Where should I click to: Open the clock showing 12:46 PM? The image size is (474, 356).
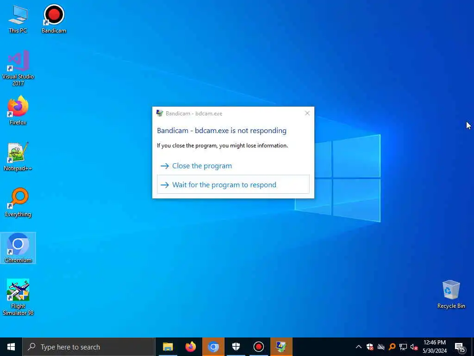tap(434, 347)
